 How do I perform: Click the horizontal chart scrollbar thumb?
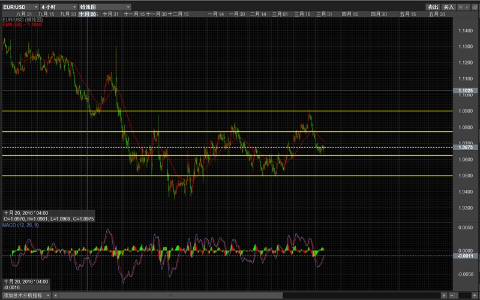[171, 295]
